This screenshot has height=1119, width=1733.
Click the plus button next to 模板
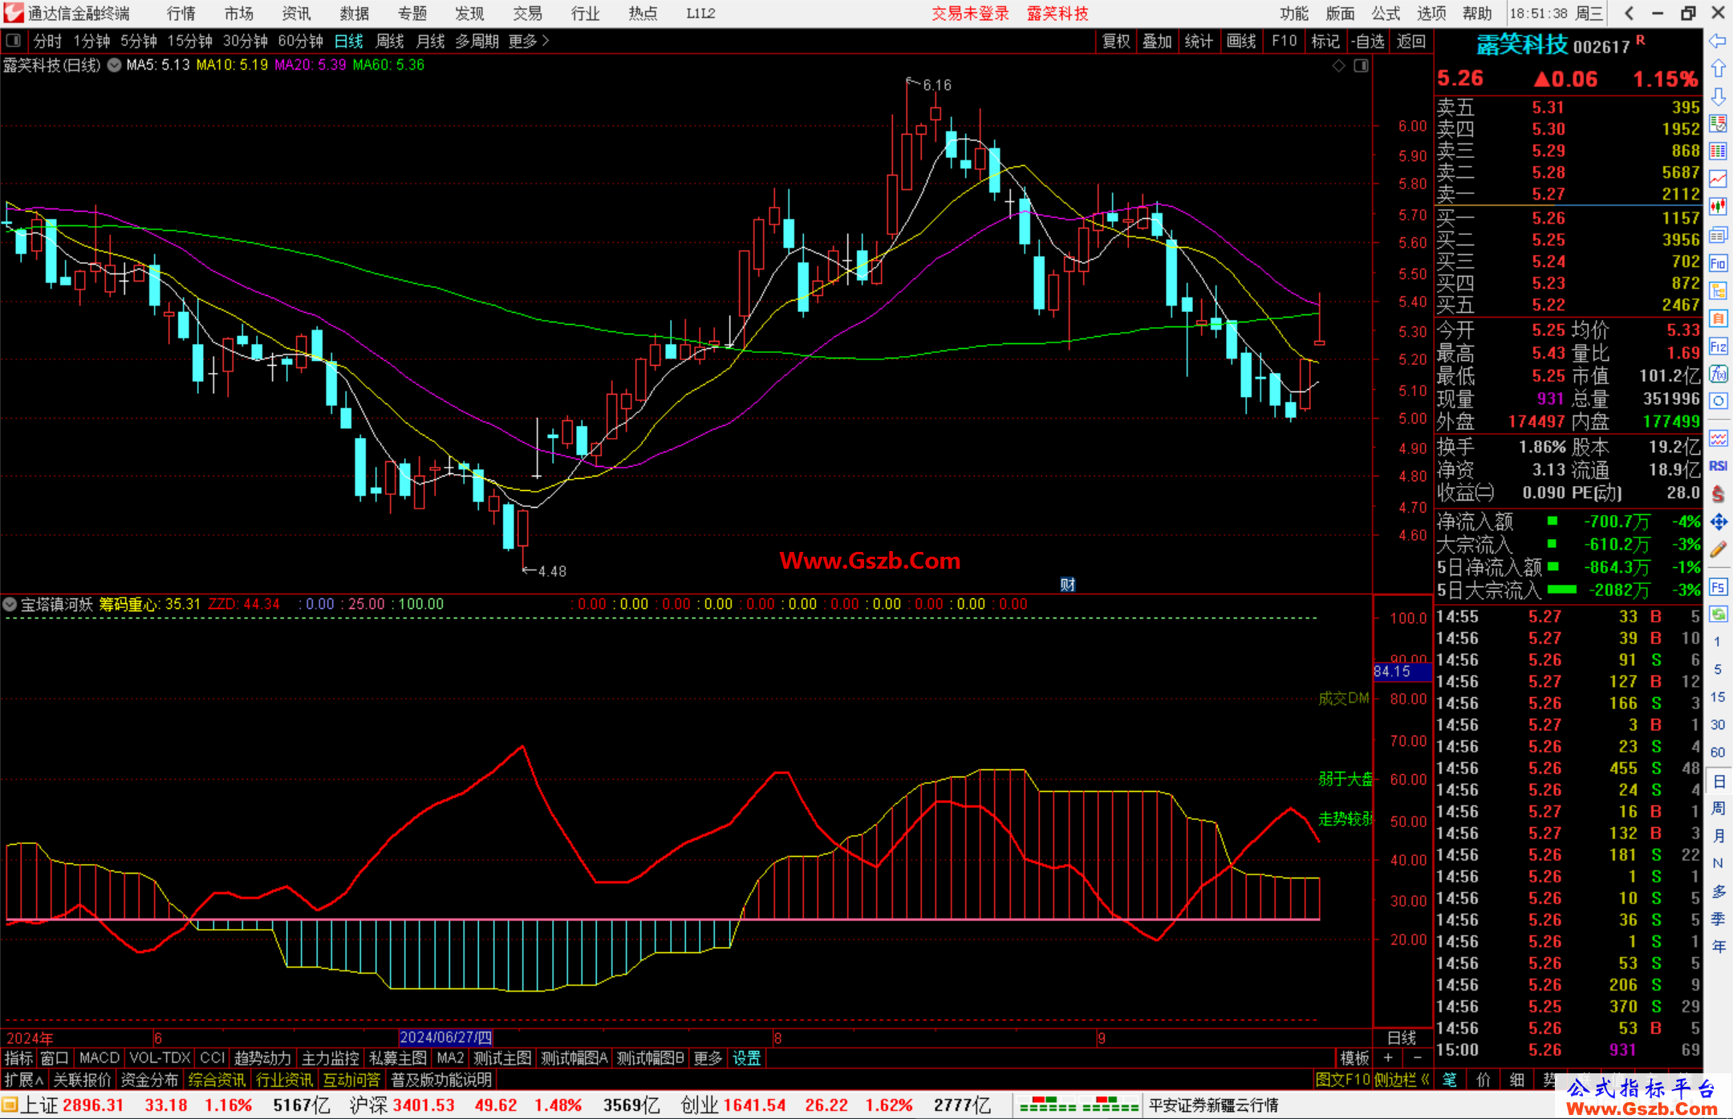pos(1388,1058)
